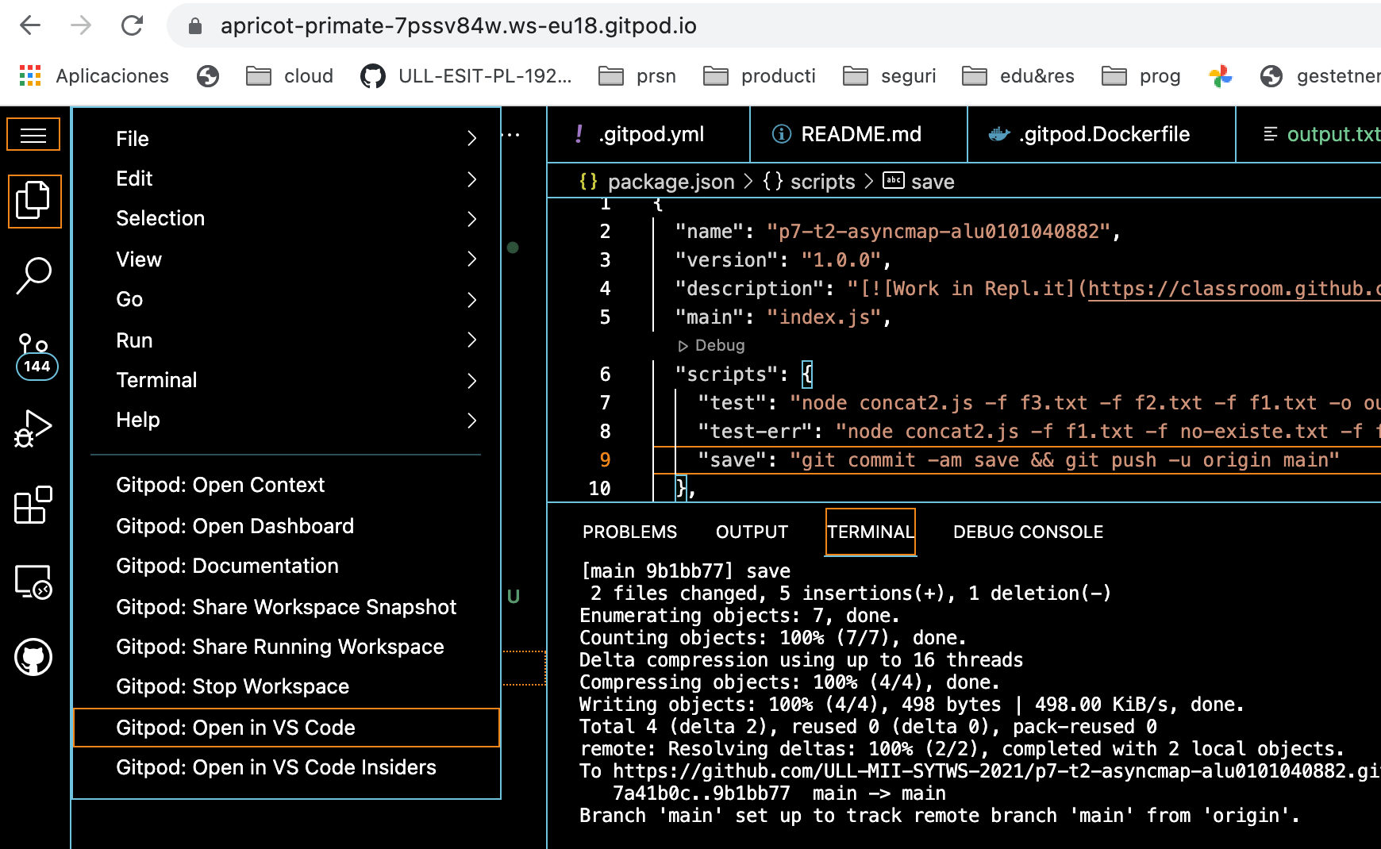
Task: Switch to the DEBUG CONSOLE panel tab
Action: click(1027, 532)
